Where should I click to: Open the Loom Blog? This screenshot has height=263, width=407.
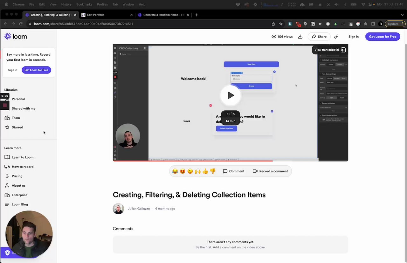coord(16,204)
